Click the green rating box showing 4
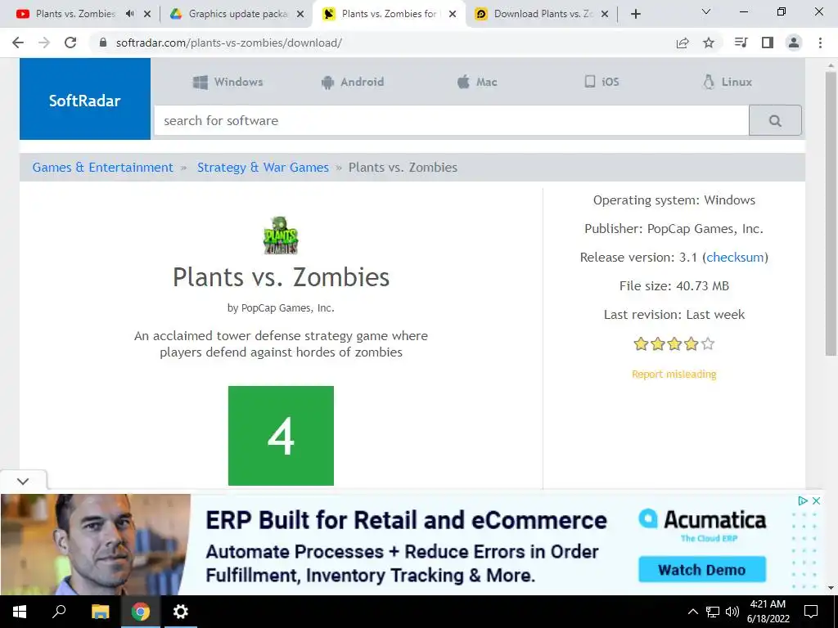 point(282,436)
